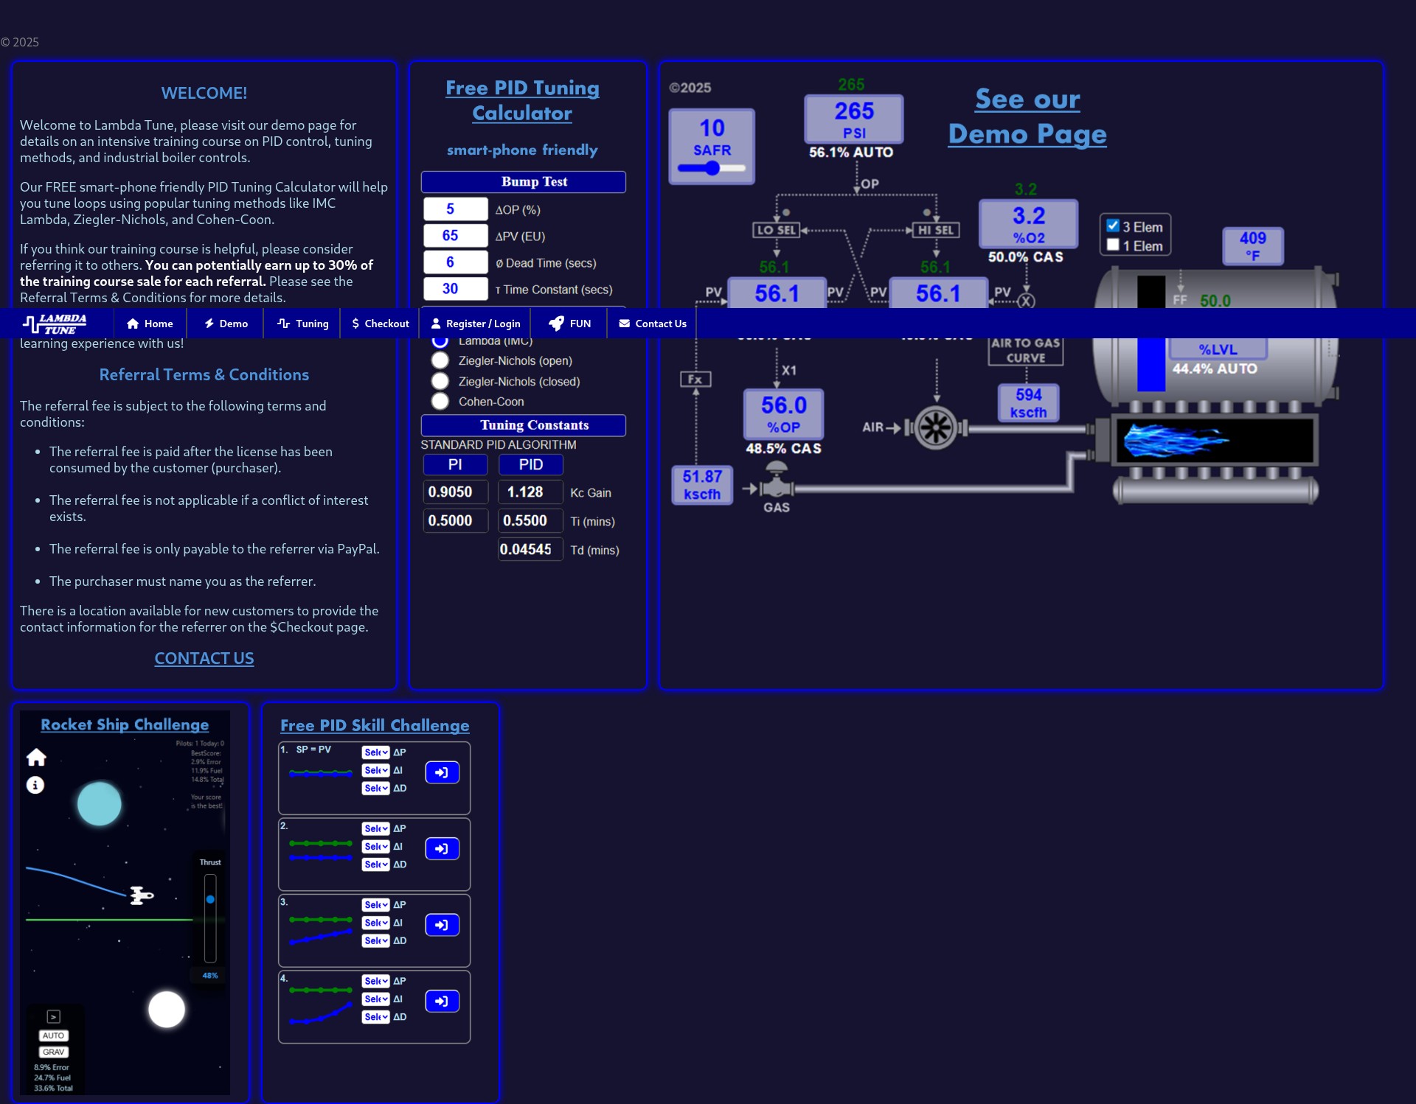This screenshot has width=1416, height=1104.
Task: Go to Home in navigation bar
Action: 150,324
